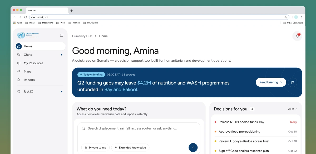Open Risk iQ in the sidebar
This screenshot has height=154, width=316.
coord(40,92)
